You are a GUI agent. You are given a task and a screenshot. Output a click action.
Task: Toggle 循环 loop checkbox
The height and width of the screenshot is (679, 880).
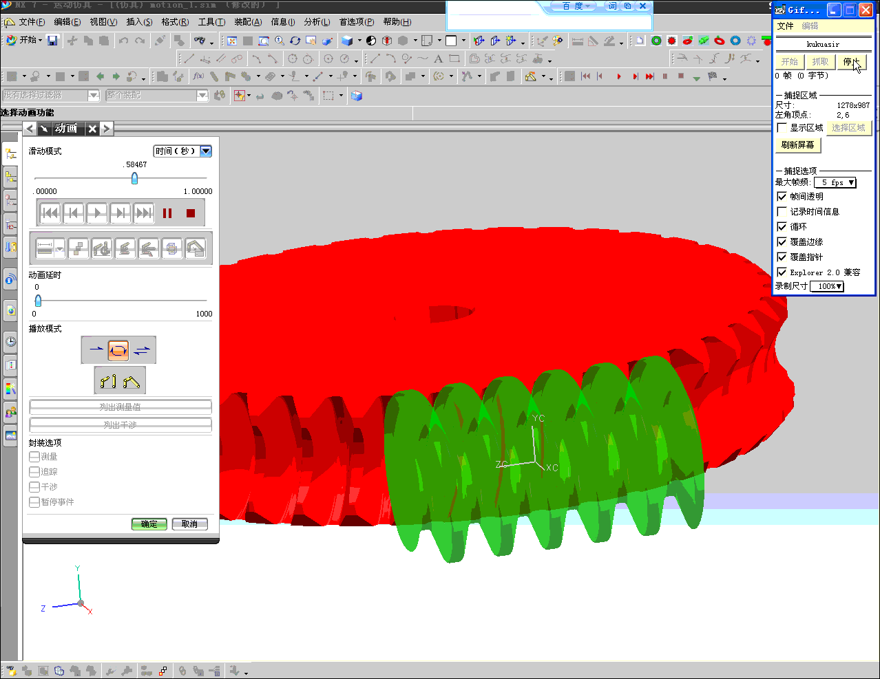click(x=782, y=227)
